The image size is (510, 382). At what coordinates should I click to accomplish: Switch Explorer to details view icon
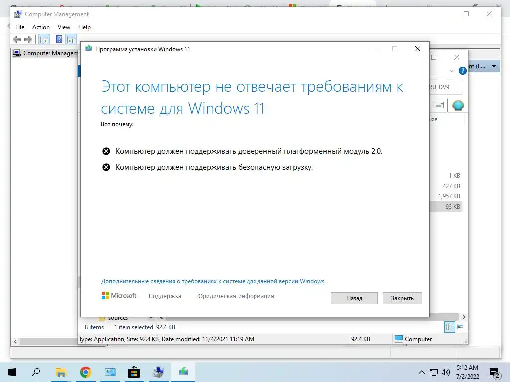tap(450, 327)
